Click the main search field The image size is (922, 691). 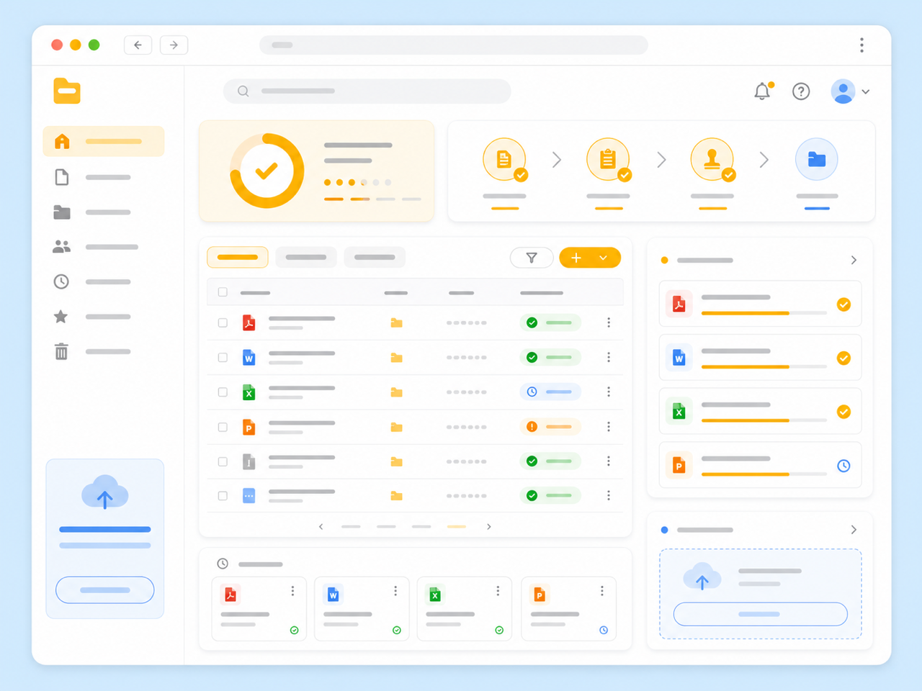click(367, 91)
